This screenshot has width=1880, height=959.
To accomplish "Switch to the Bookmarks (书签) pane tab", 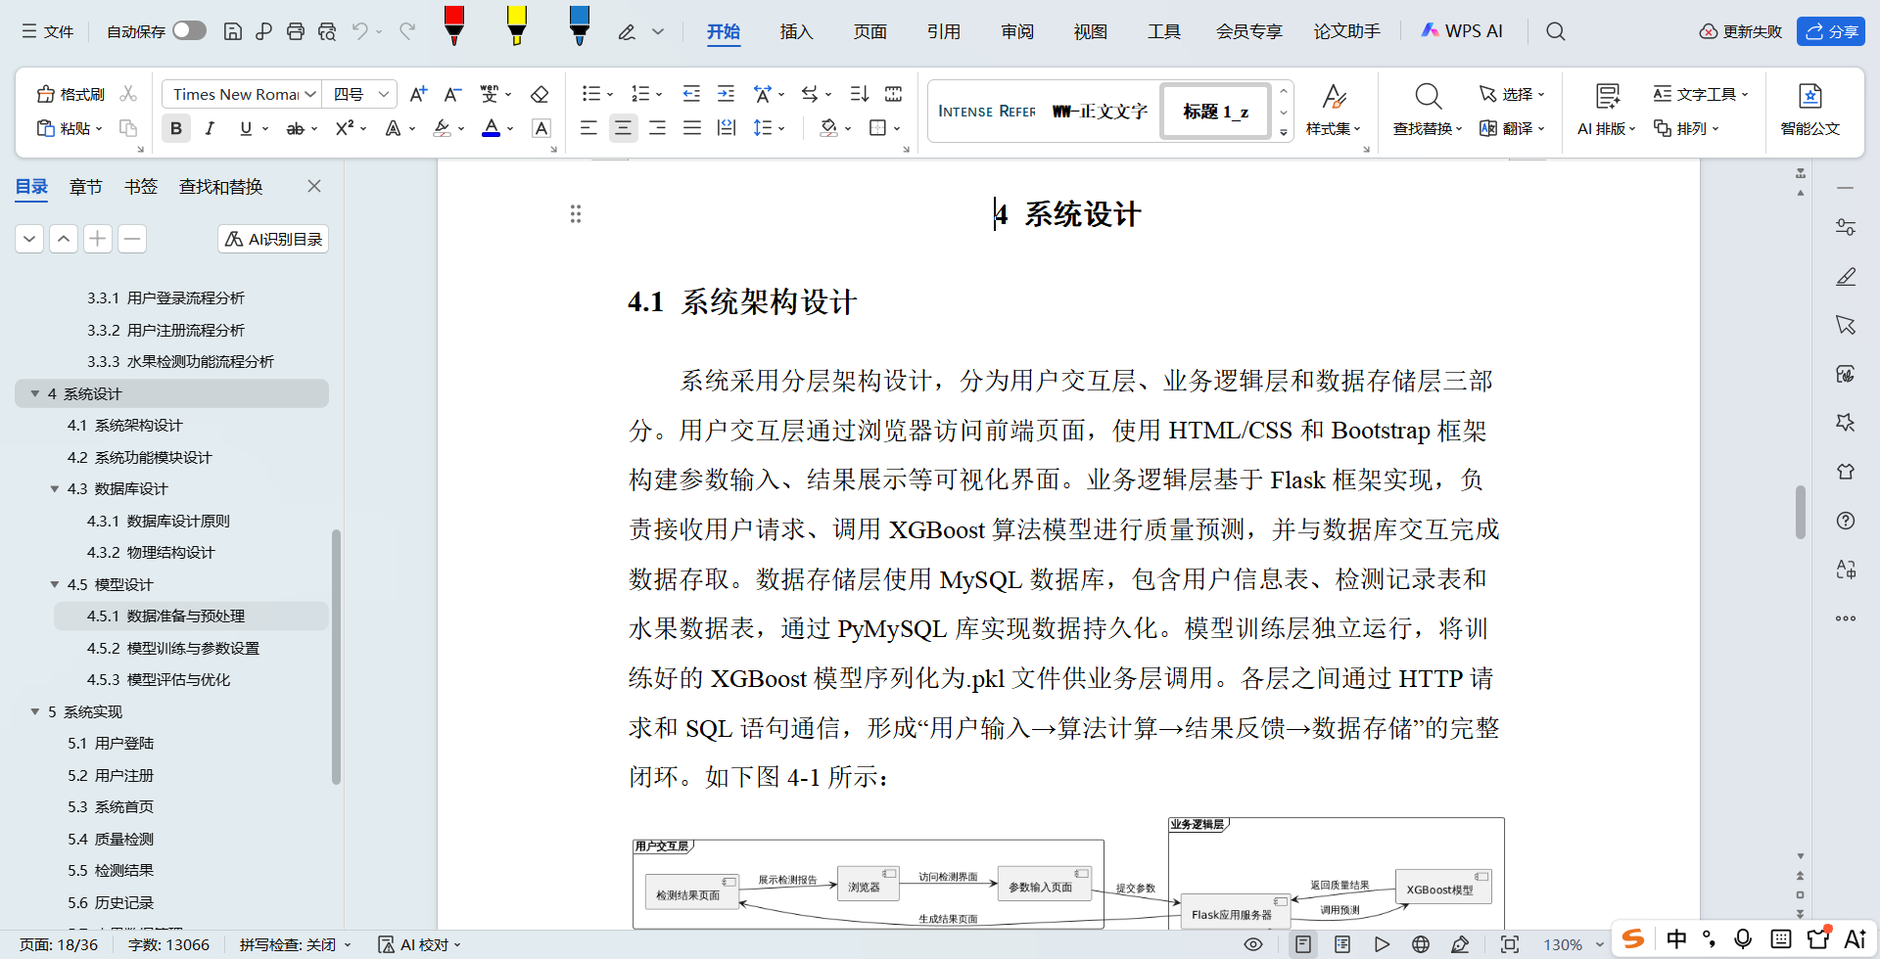I will pyautogui.click(x=141, y=186).
